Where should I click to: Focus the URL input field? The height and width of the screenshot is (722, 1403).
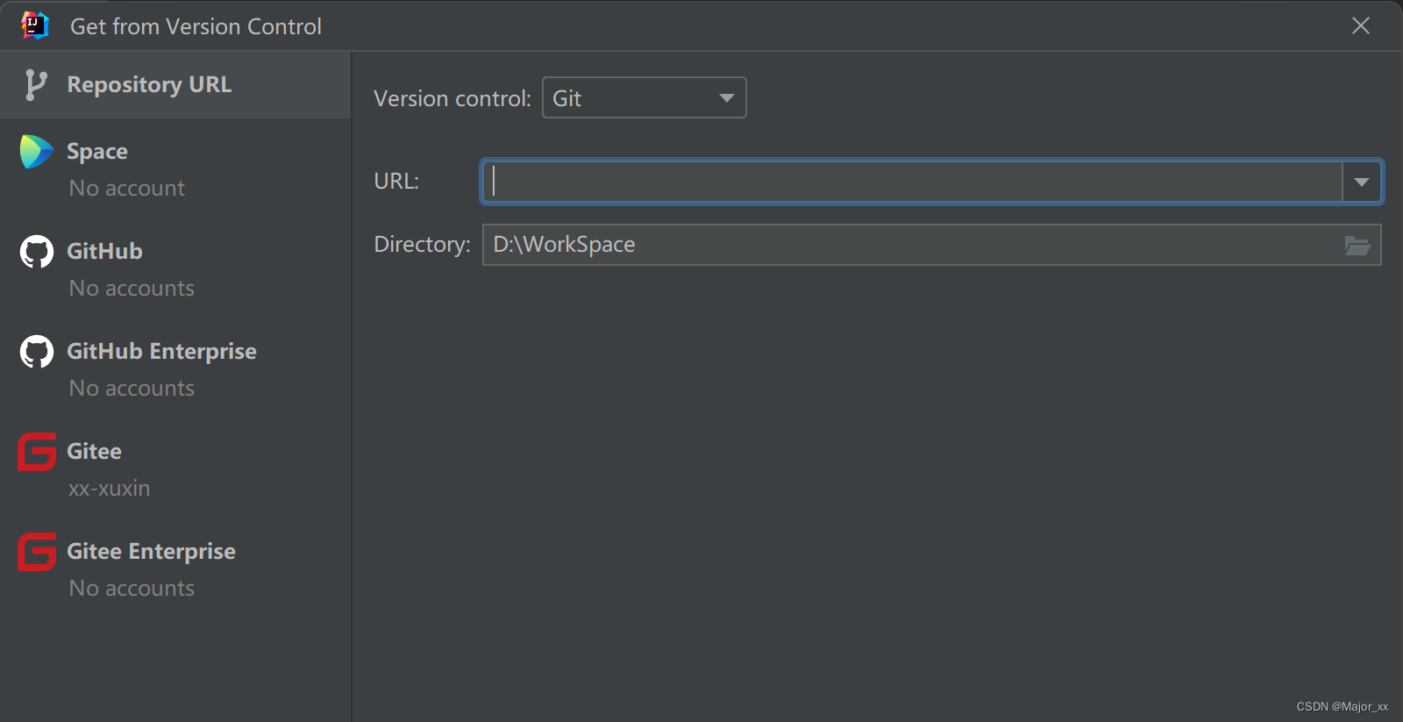click(x=913, y=182)
